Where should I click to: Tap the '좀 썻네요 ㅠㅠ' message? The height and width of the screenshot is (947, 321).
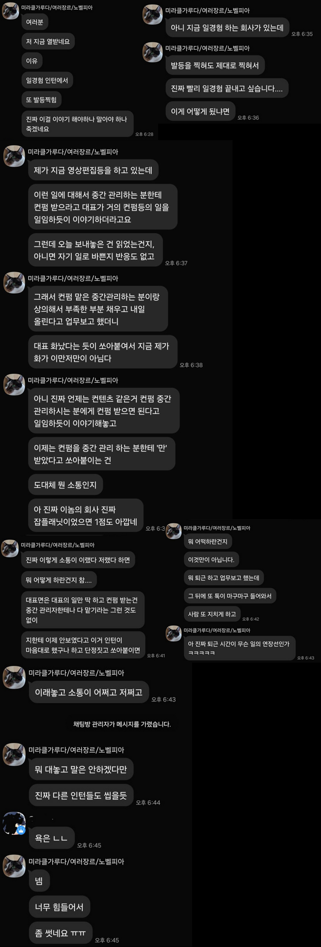pos(61,933)
